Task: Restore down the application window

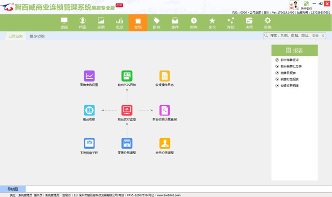Action: (x=321, y=4)
